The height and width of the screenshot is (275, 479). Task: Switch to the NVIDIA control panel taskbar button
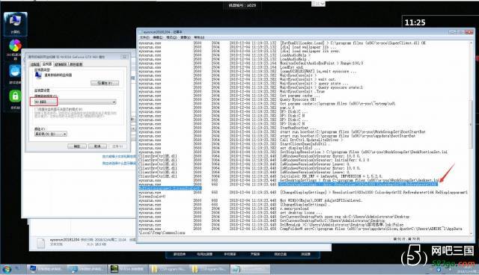click(127, 269)
